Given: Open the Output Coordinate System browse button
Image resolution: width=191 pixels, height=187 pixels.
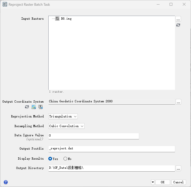Looking at the screenshot, I should tap(178, 102).
